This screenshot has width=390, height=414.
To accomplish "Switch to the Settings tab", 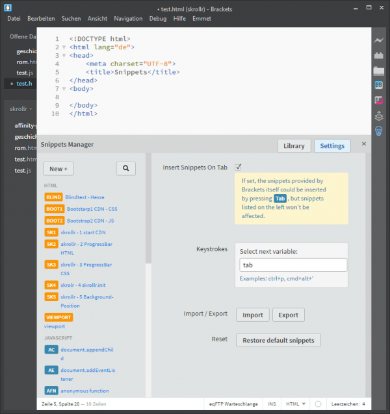I will coord(332,146).
